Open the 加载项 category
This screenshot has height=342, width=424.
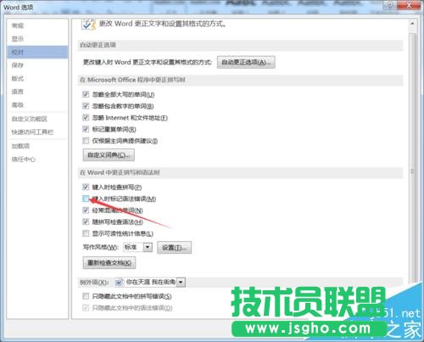37,146
